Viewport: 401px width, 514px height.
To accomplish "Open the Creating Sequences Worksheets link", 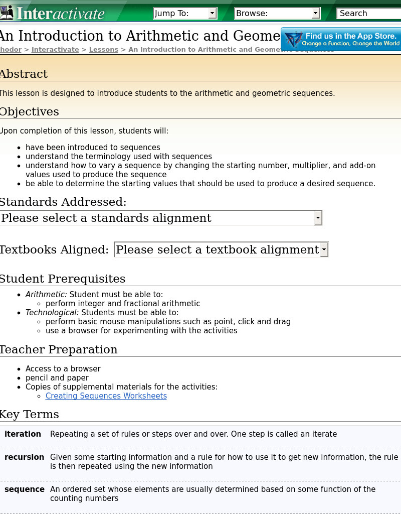I will coord(106,396).
